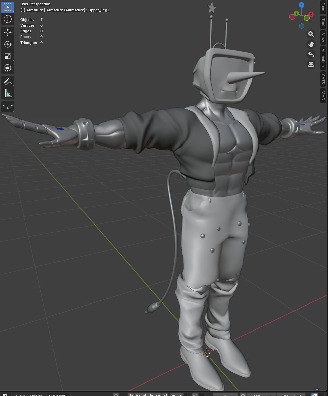This screenshot has height=396, width=328.
Task: Click the Upper_Leg.L armature info text
Action: point(65,10)
